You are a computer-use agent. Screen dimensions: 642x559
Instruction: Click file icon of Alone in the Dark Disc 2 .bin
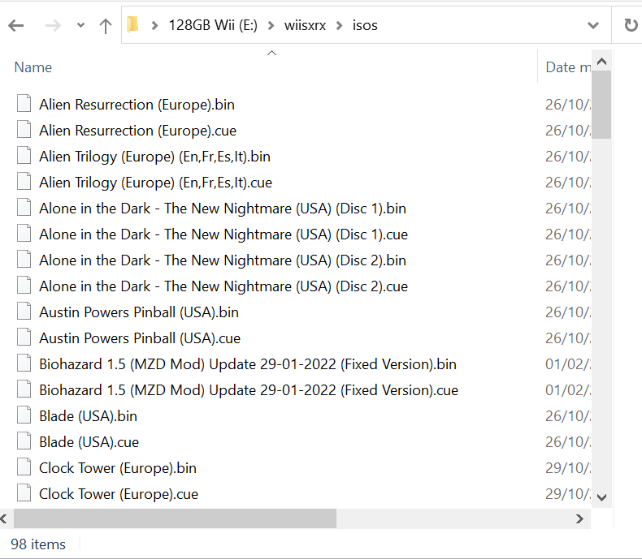(24, 259)
